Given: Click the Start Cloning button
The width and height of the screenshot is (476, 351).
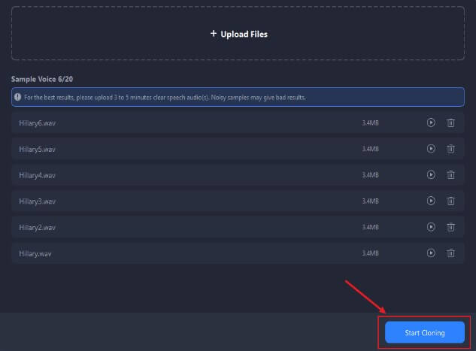Looking at the screenshot, I should pyautogui.click(x=425, y=332).
